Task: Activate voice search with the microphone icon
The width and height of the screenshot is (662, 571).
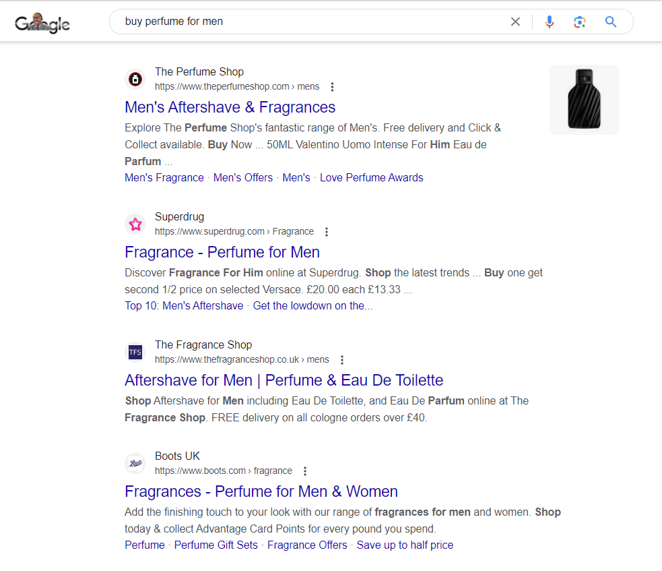Action: coord(550,22)
